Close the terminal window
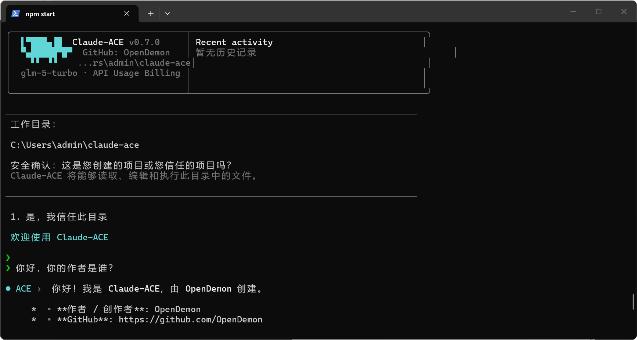Screen dimensions: 637x340 click(x=624, y=11)
